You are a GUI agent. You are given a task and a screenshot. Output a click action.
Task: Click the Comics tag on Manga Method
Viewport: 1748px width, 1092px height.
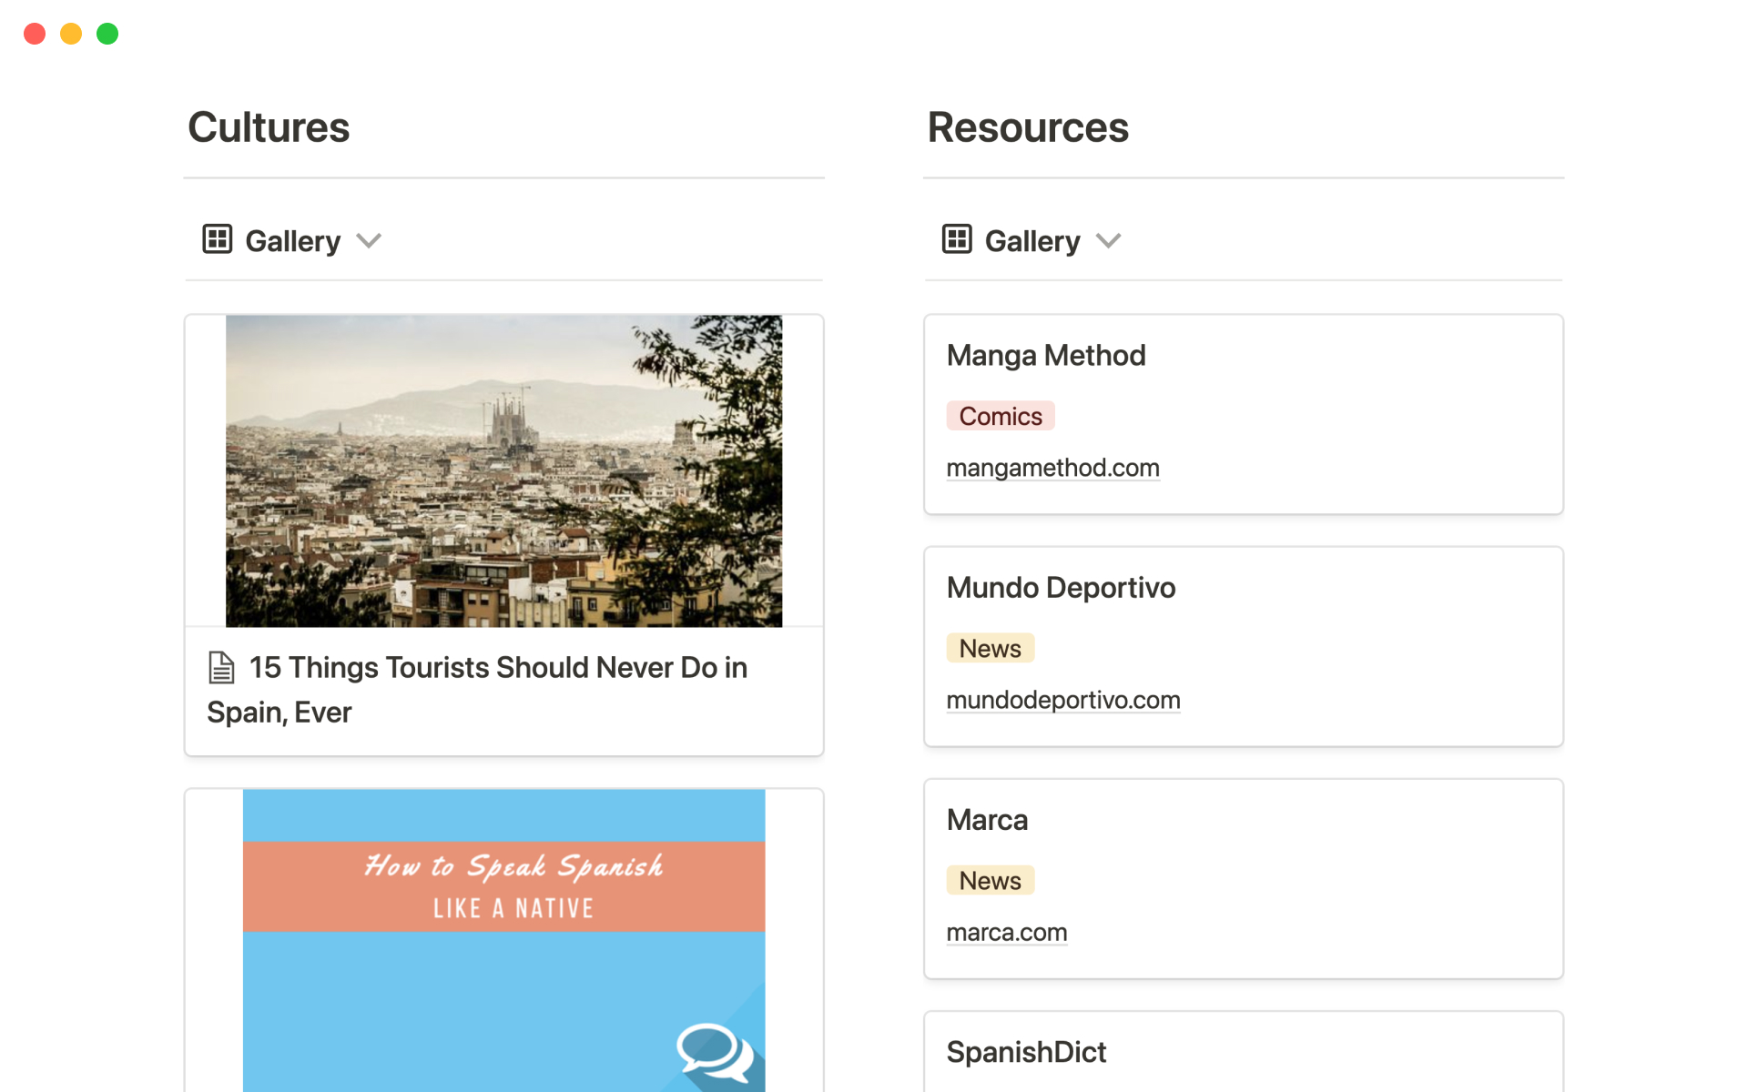click(1000, 416)
